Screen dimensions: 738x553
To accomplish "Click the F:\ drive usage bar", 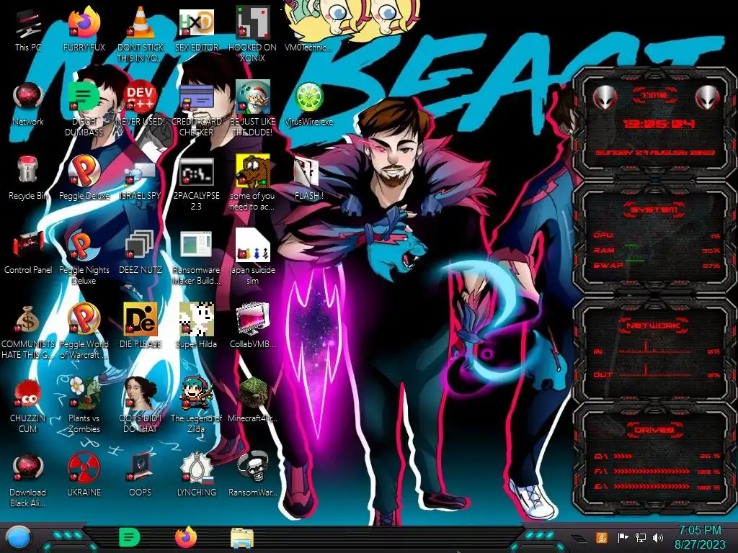I will [657, 471].
